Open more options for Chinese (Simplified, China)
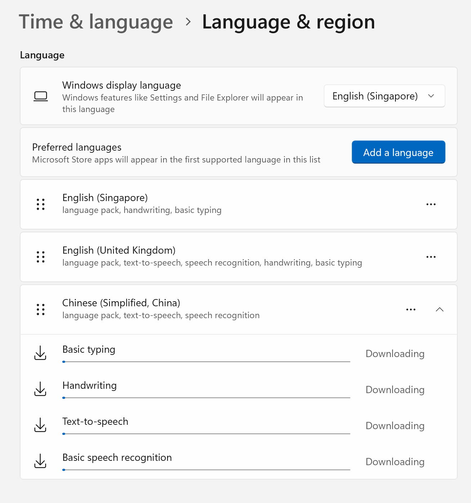The image size is (471, 503). point(411,310)
